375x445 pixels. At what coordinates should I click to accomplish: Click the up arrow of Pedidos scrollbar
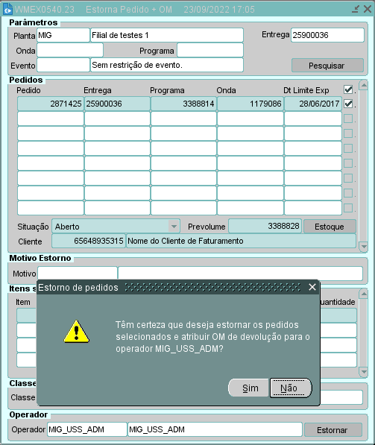tap(364, 85)
